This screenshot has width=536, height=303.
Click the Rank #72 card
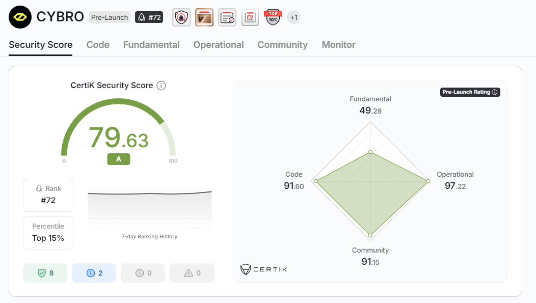pyautogui.click(x=48, y=196)
